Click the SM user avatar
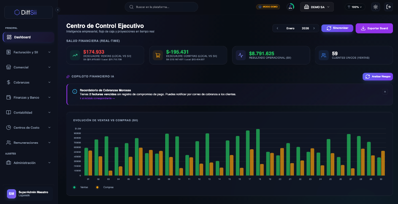The height and width of the screenshot is (204, 398). [11, 194]
